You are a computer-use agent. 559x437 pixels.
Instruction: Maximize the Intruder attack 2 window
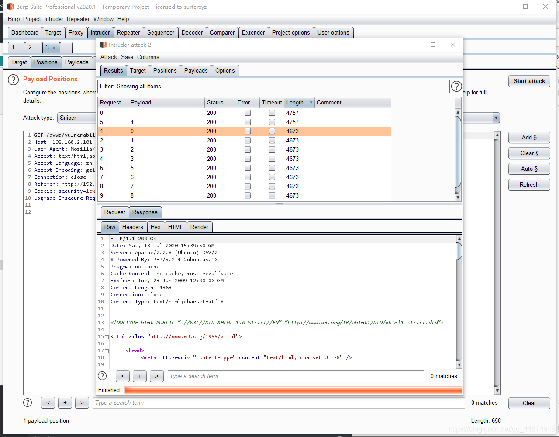(x=433, y=45)
